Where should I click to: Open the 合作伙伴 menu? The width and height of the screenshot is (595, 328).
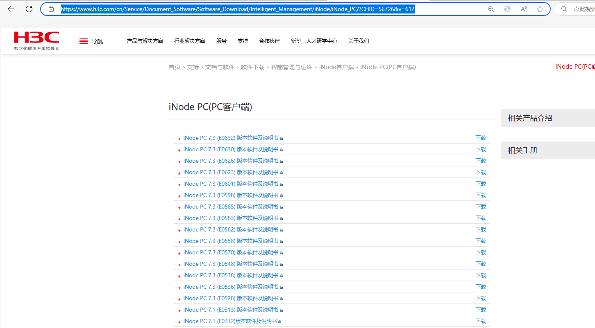[x=269, y=41]
